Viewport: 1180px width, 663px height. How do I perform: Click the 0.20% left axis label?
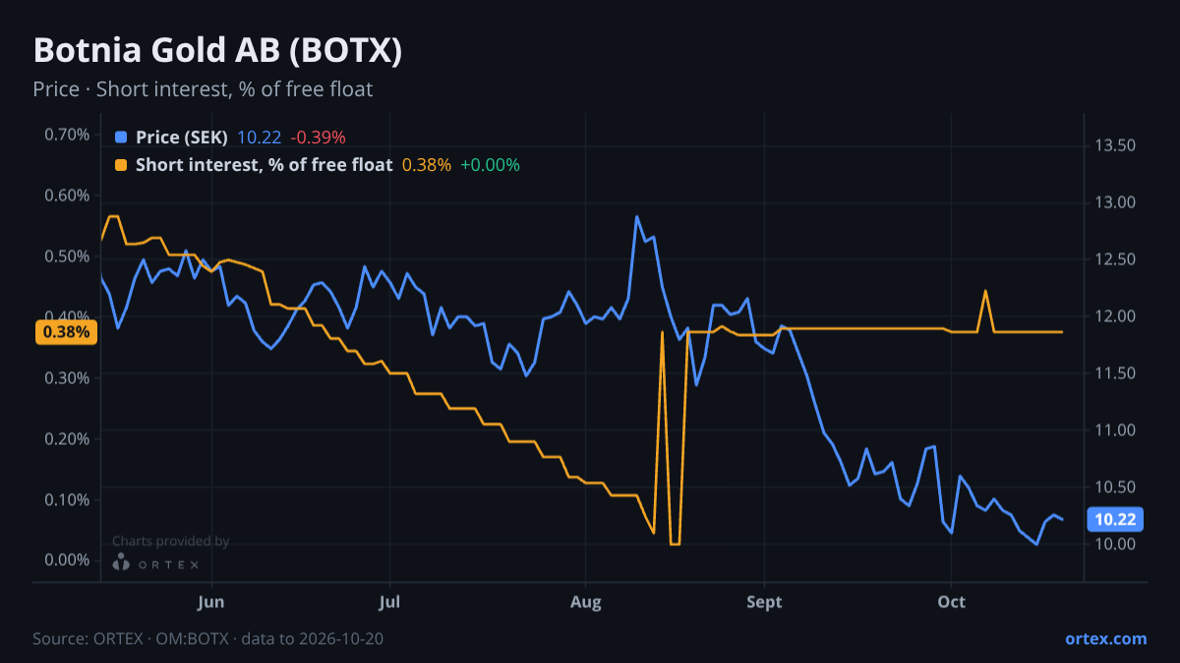click(x=68, y=439)
